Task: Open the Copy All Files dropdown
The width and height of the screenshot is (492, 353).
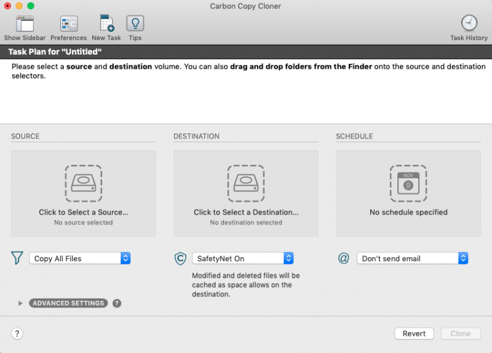Action: pos(80,258)
